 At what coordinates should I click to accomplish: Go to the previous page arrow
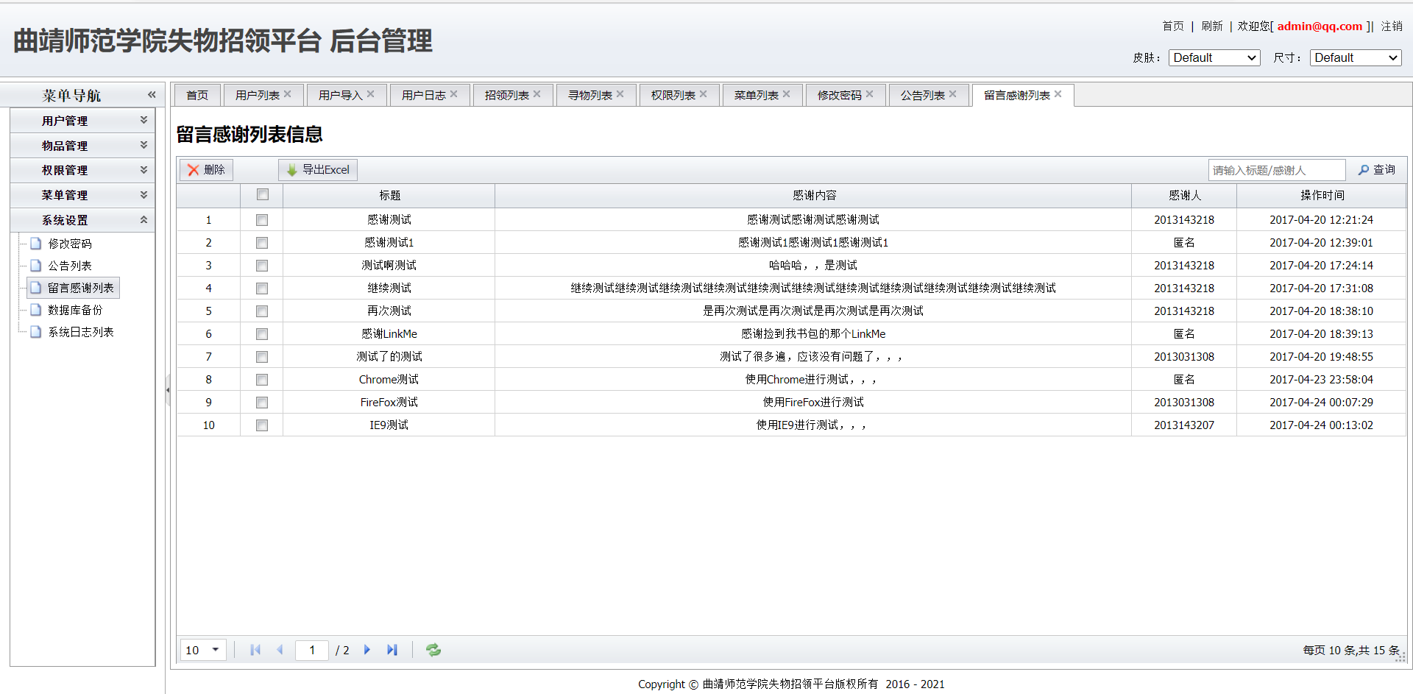click(x=280, y=650)
